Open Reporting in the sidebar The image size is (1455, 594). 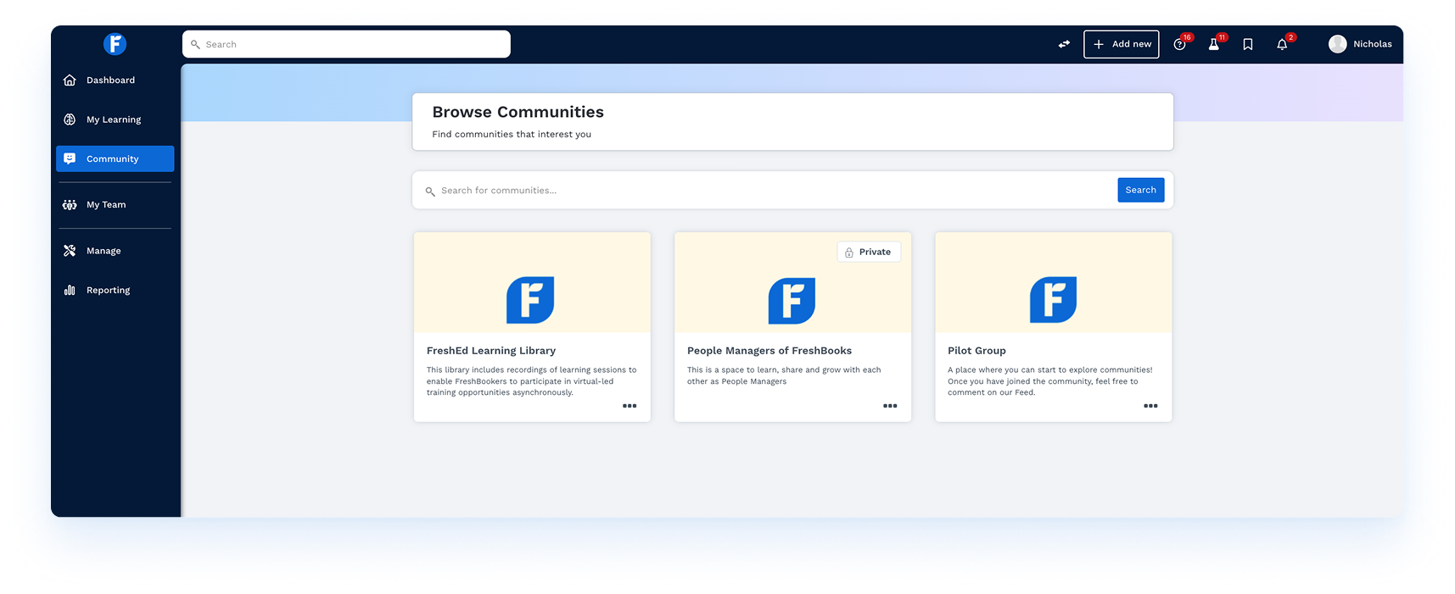coord(108,291)
